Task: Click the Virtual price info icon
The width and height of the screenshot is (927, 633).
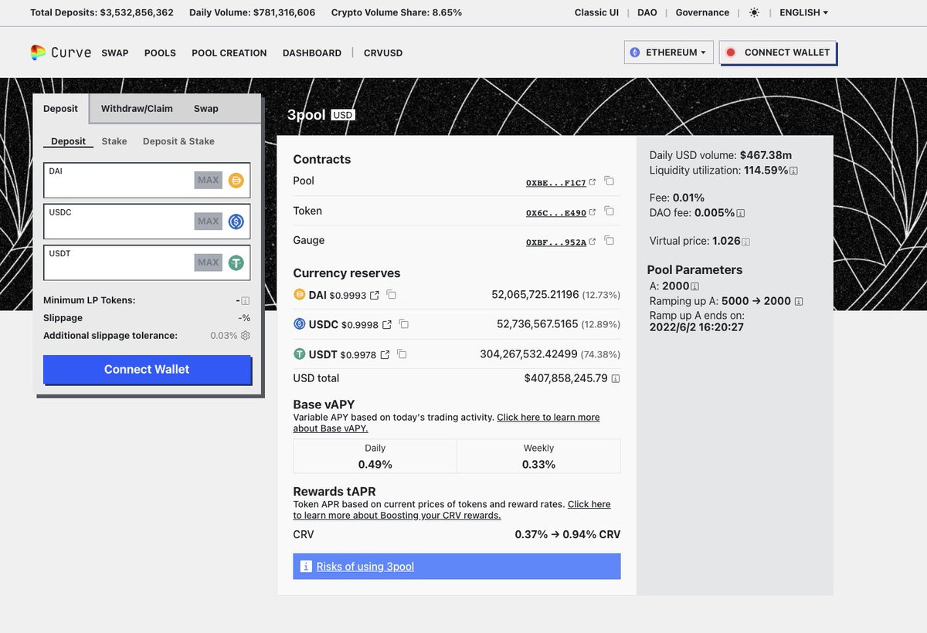Action: [745, 242]
